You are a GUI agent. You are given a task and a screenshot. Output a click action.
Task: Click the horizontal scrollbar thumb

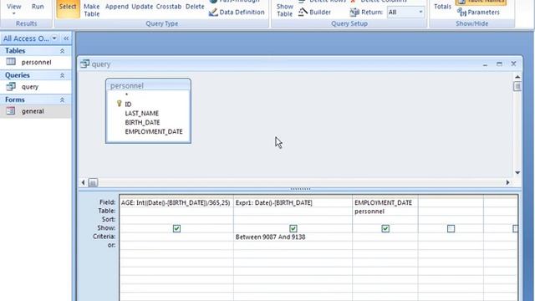(93, 182)
